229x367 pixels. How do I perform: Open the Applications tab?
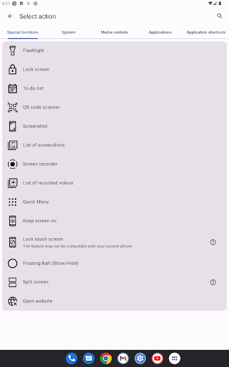(160, 32)
